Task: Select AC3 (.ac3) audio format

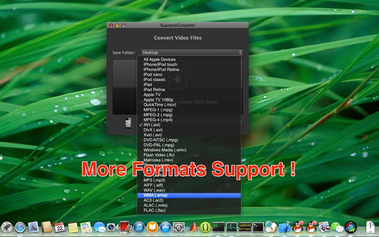Action: pos(189,200)
